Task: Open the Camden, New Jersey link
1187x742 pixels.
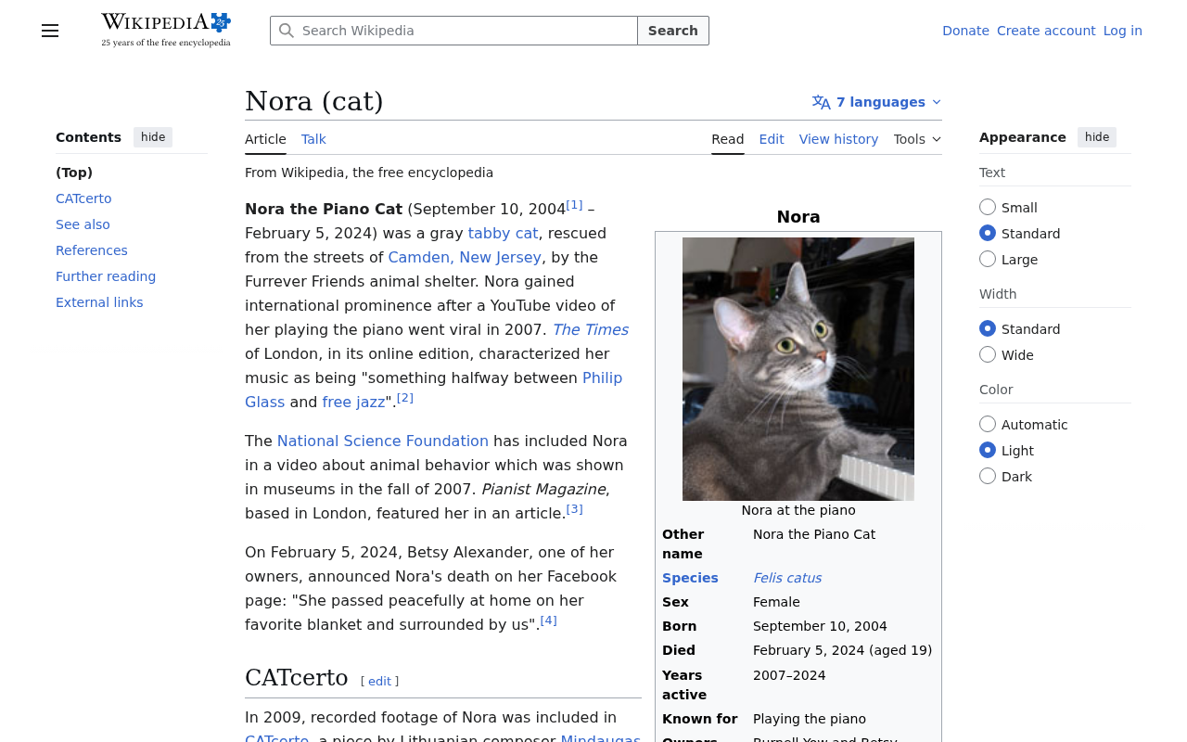Action: pyautogui.click(x=465, y=257)
